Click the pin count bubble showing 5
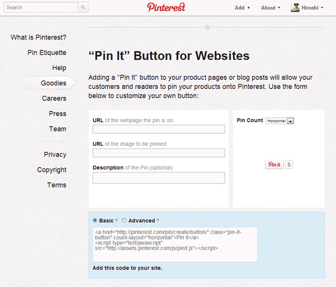 point(289,165)
